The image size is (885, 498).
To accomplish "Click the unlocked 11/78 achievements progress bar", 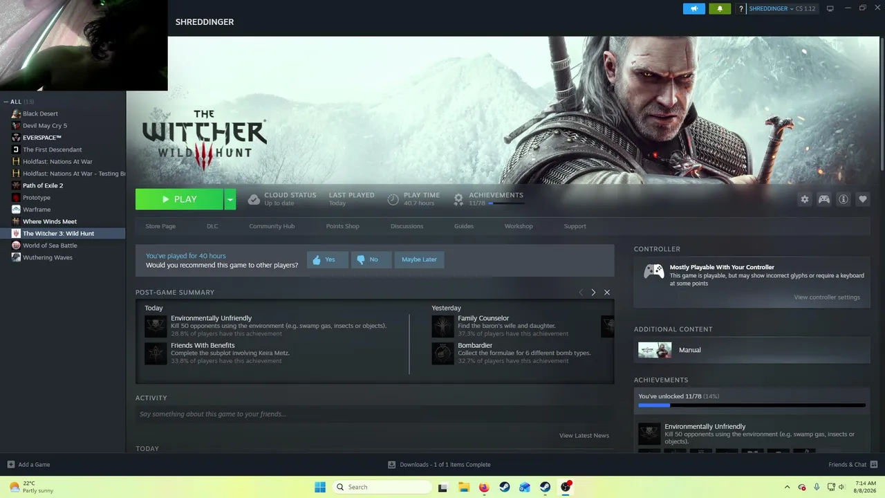I will point(752,405).
